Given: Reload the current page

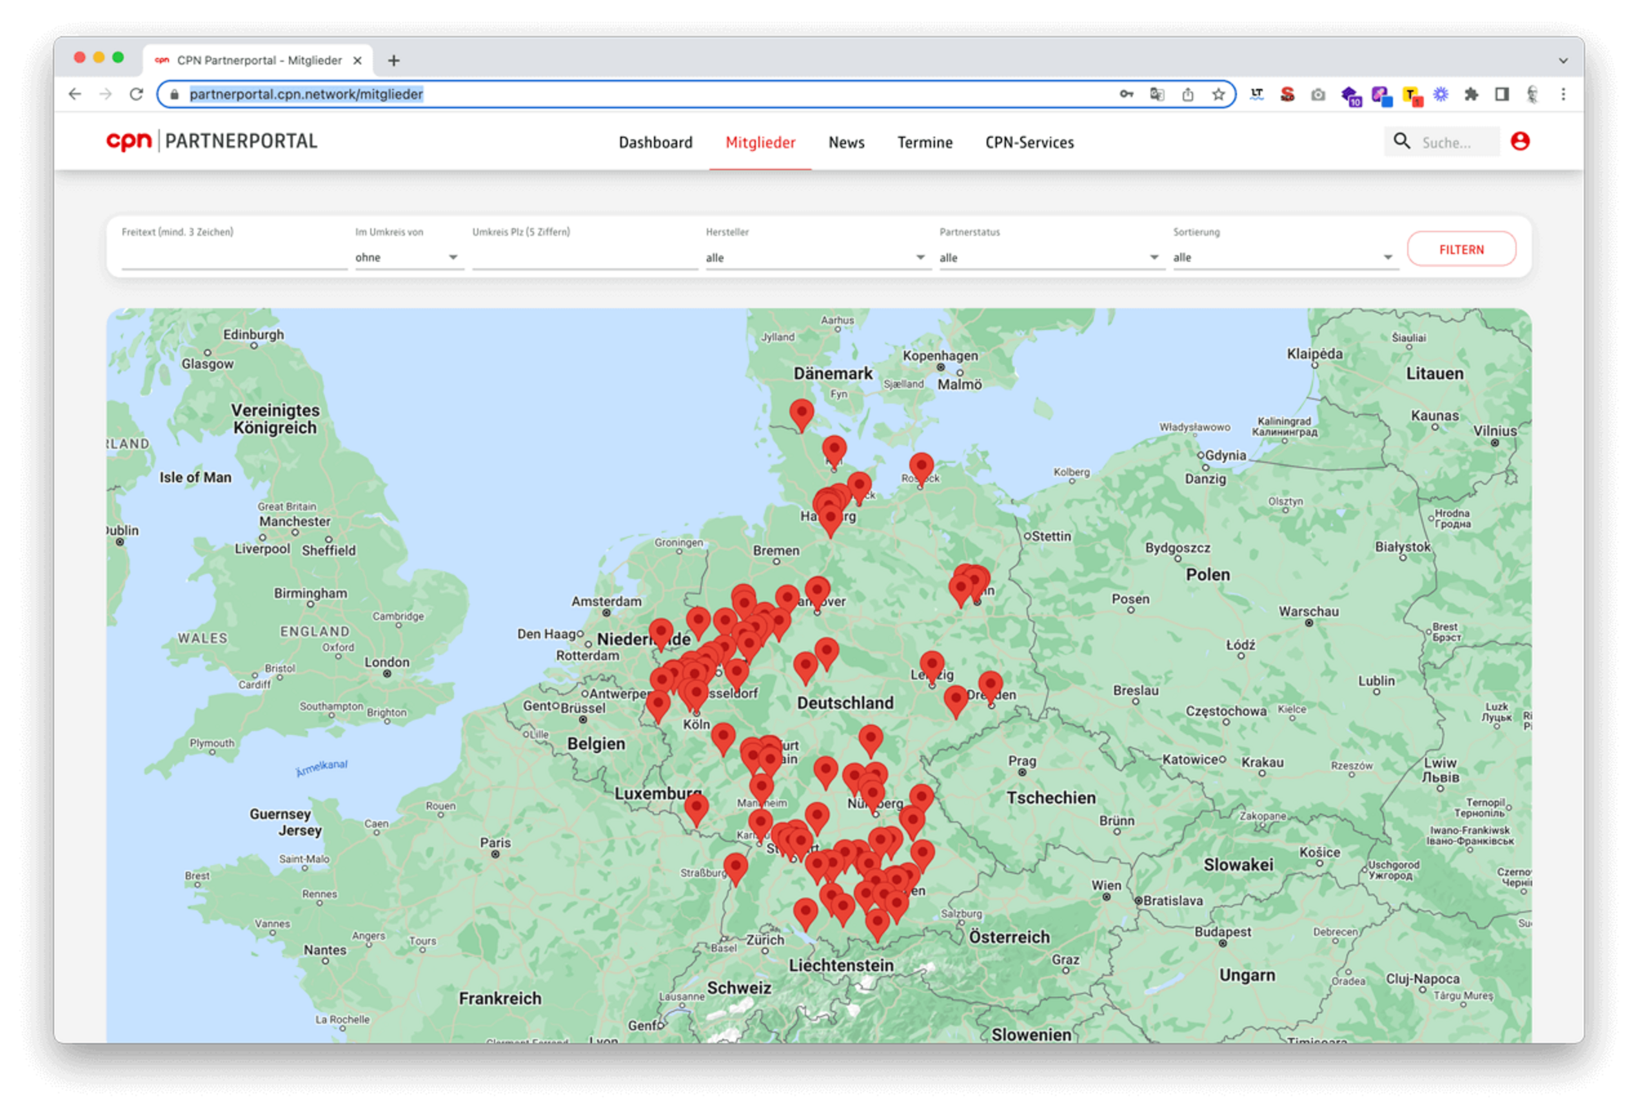Looking at the screenshot, I should (x=137, y=93).
